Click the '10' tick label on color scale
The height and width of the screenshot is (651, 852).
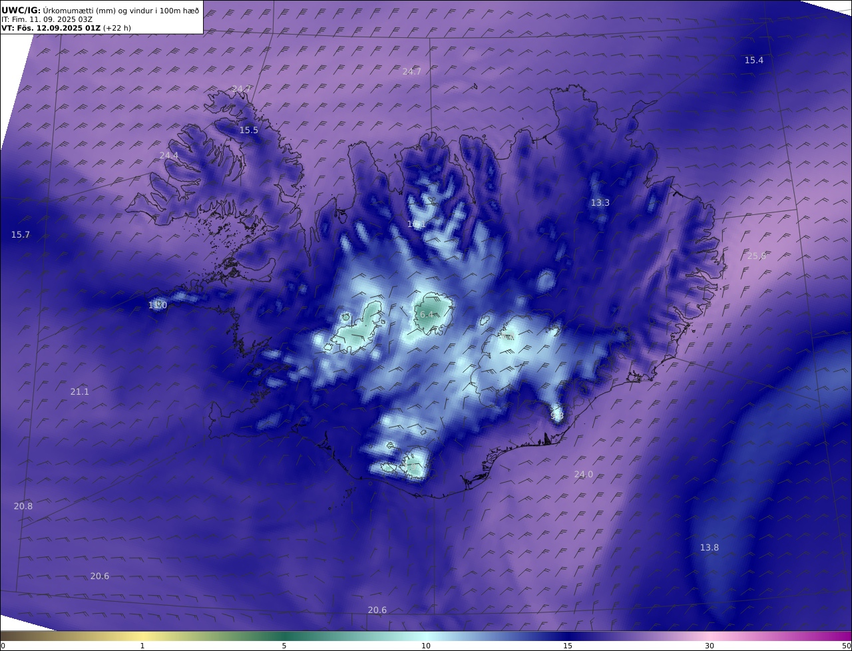click(x=426, y=646)
